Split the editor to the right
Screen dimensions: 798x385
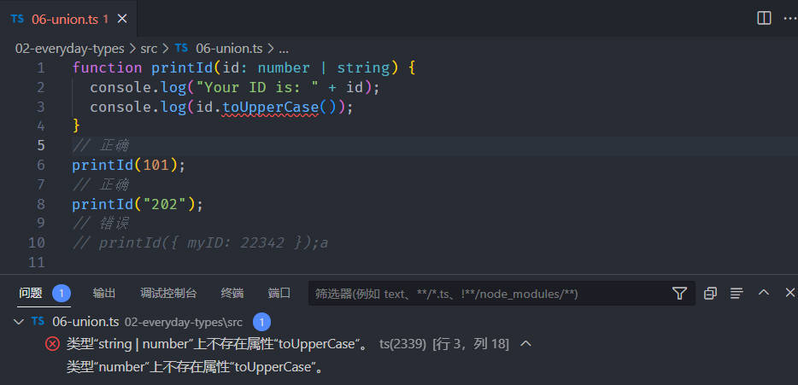coord(764,18)
